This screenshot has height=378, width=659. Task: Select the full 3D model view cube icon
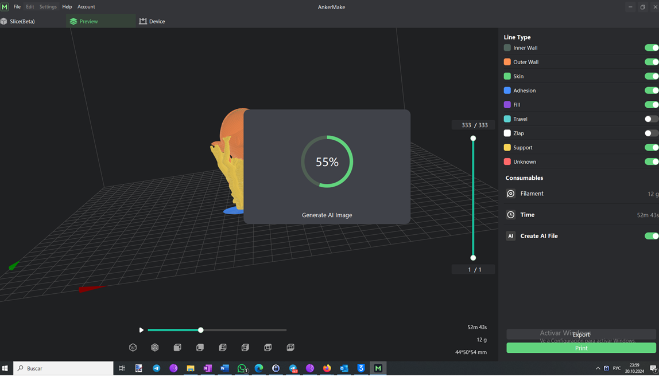tap(154, 347)
